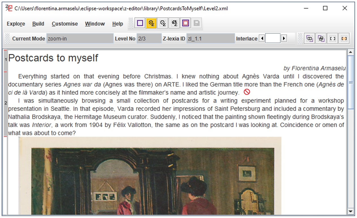Click the drag handle before the window layout icons
Image resolution: width=357 pixels, height=218 pixels.
300,39
